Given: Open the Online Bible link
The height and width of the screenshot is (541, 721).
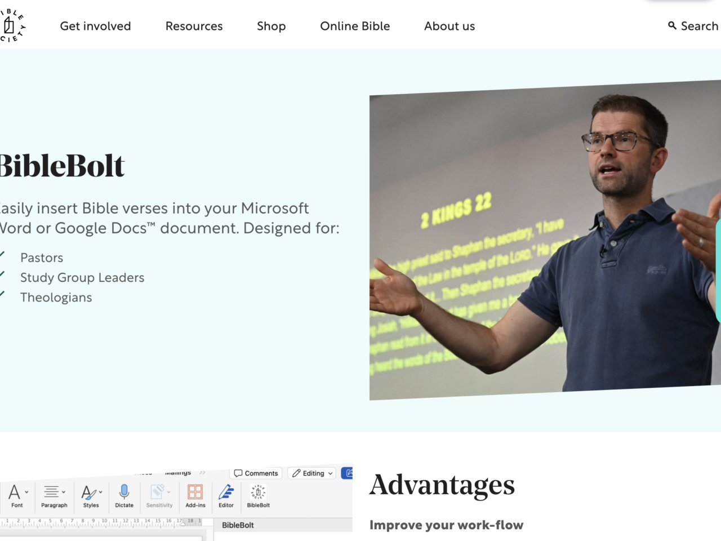Looking at the screenshot, I should pos(355,26).
